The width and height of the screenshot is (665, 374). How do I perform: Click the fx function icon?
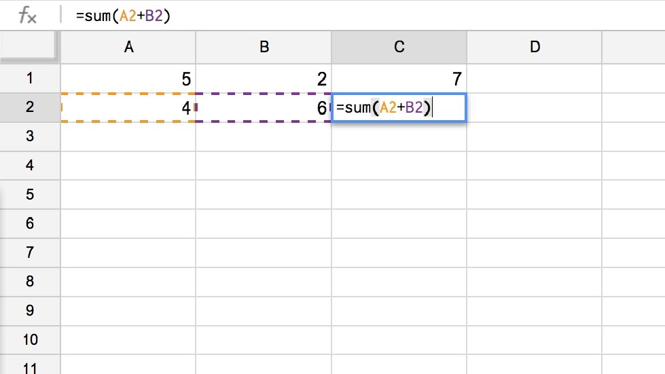click(27, 15)
